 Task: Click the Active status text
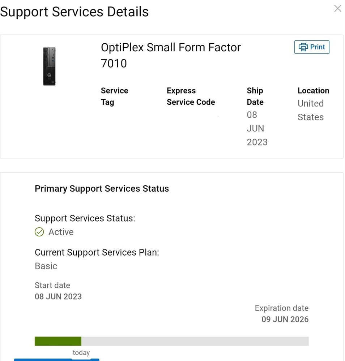coord(61,232)
